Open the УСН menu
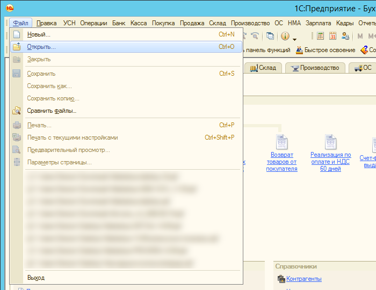Screen dimensions: 376x290 click(x=69, y=23)
